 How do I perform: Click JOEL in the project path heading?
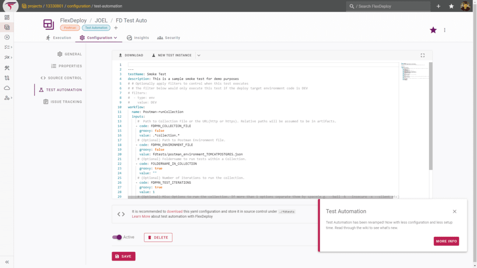(101, 20)
